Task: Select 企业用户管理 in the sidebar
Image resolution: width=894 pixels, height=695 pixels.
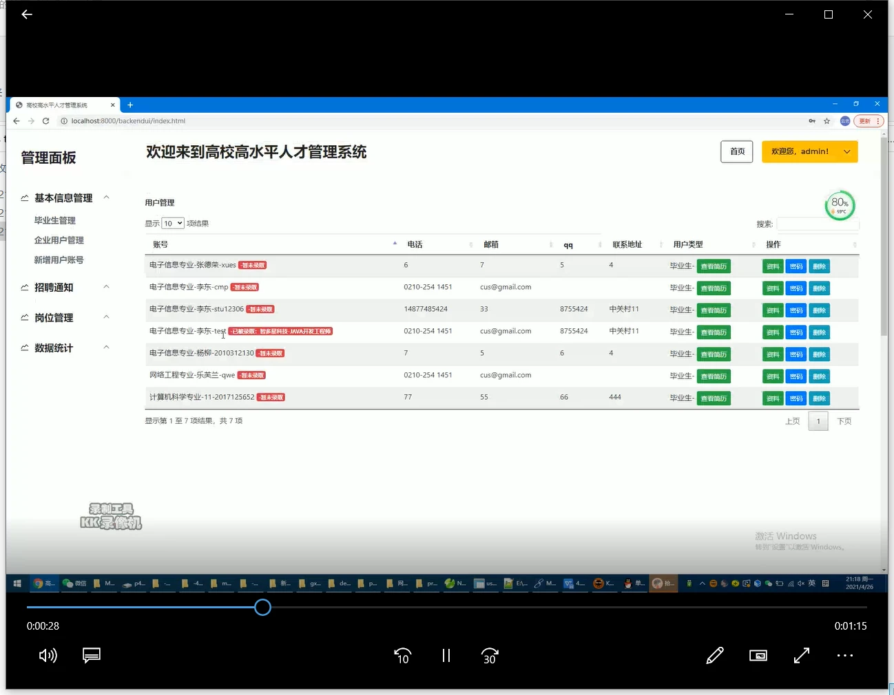Action: [60, 239]
